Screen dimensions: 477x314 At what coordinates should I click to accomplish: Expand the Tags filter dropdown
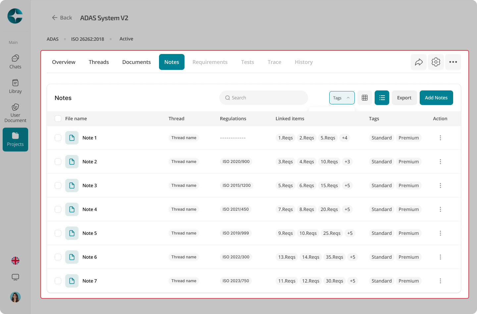(x=342, y=98)
